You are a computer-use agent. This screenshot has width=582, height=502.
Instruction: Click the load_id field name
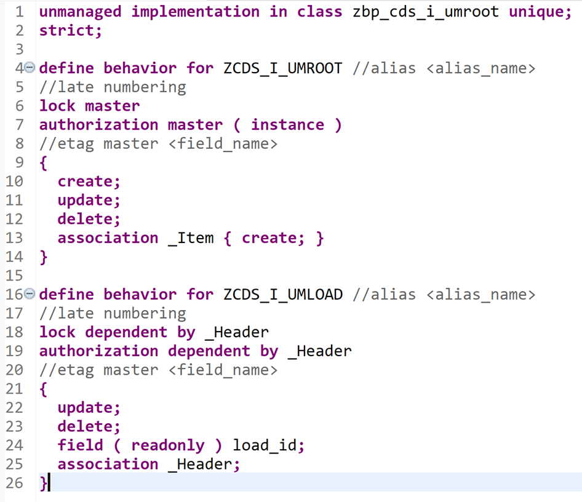click(268, 445)
